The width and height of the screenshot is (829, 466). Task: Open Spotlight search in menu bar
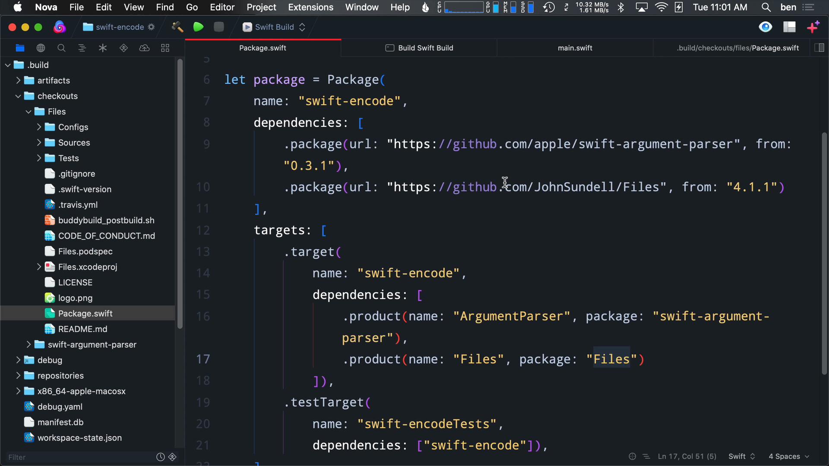pyautogui.click(x=766, y=7)
